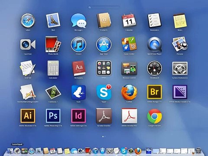208x156 pixels.
Task: Open Safari from the Launchpad grid
Action: pos(28,21)
